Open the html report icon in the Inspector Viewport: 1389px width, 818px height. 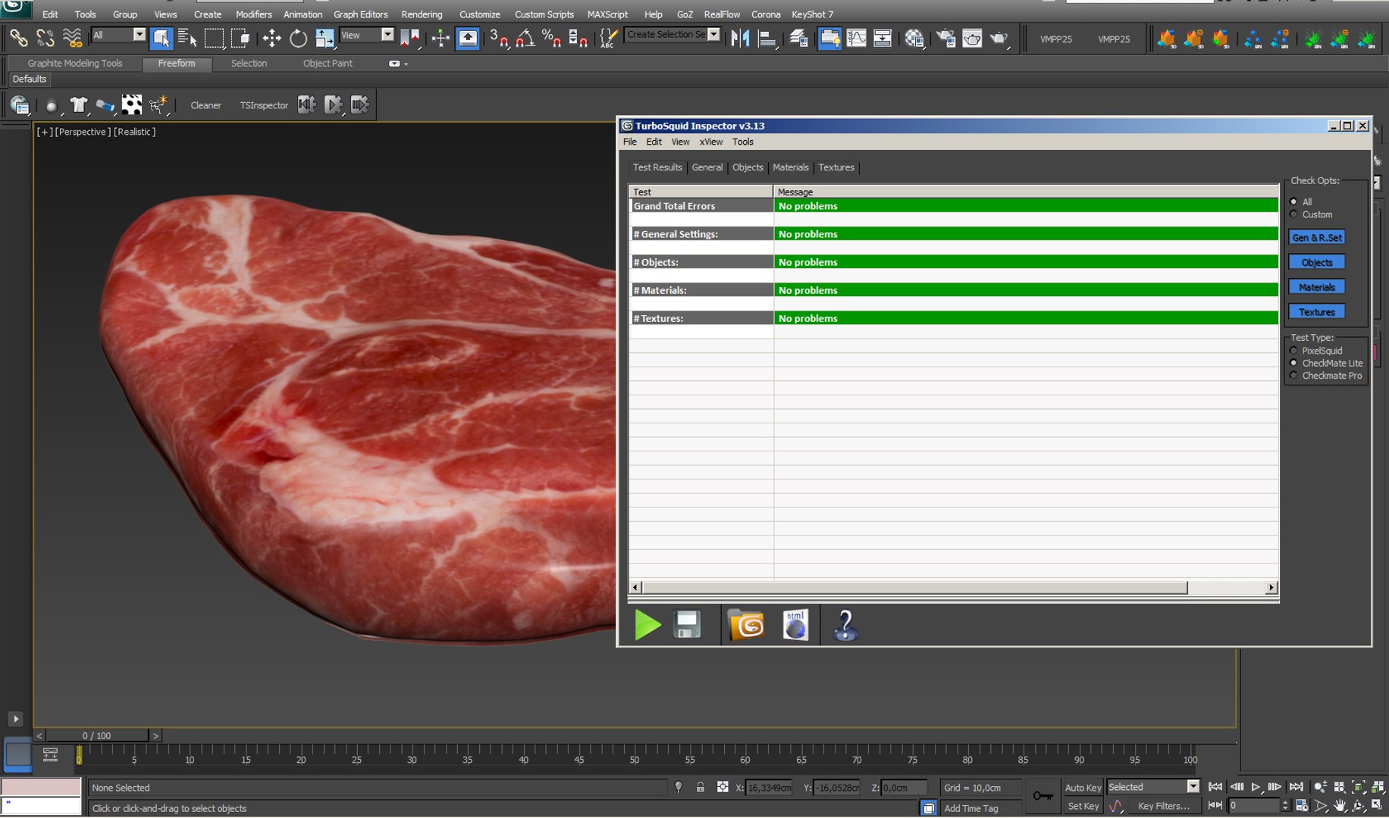[795, 625]
